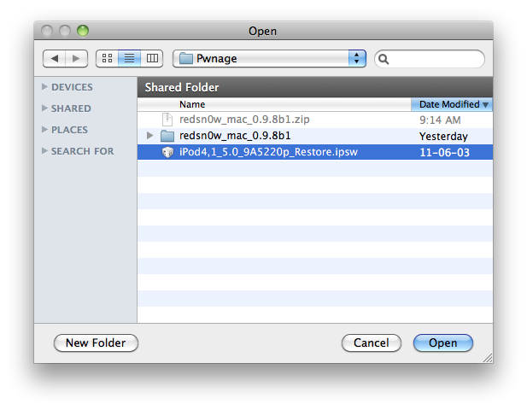Click the iPod4,1 ipsw file icon
Viewport: 527px width, 410px height.
(167, 153)
